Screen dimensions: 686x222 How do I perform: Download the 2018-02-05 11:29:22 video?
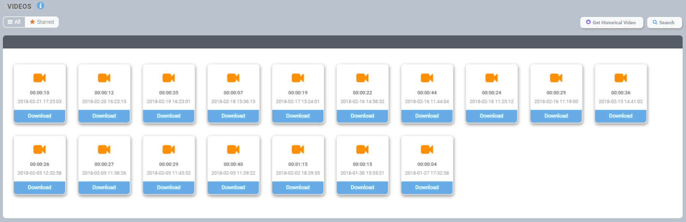pos(233,188)
